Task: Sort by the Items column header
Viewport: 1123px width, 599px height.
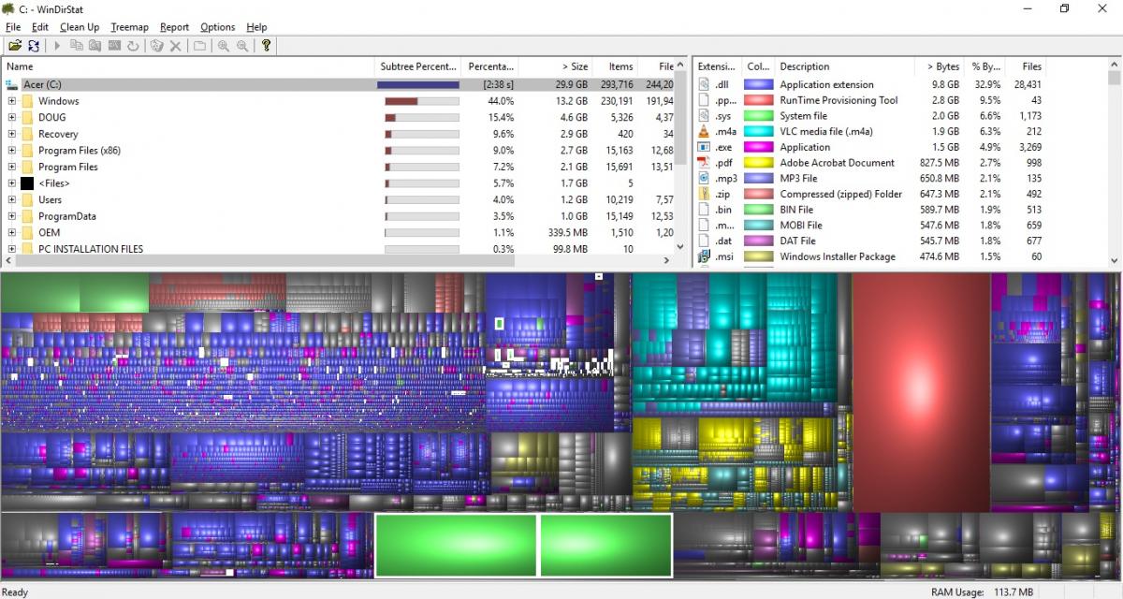Action: pos(616,66)
